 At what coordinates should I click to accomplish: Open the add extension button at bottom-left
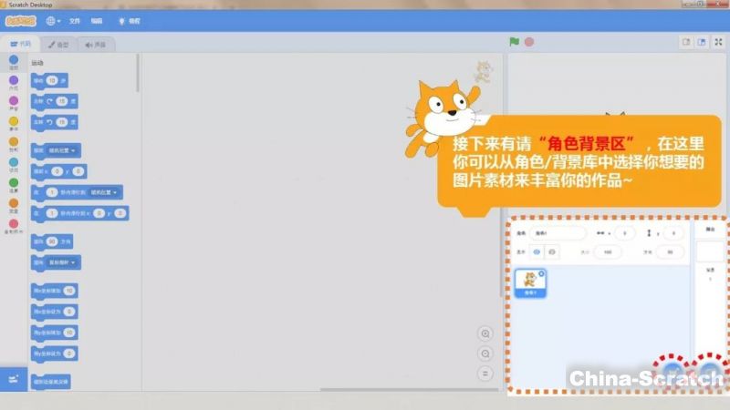[14, 378]
